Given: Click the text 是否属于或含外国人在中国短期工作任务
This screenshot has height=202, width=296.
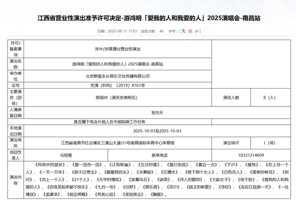Looking at the screenshot, I should click(x=109, y=122).
